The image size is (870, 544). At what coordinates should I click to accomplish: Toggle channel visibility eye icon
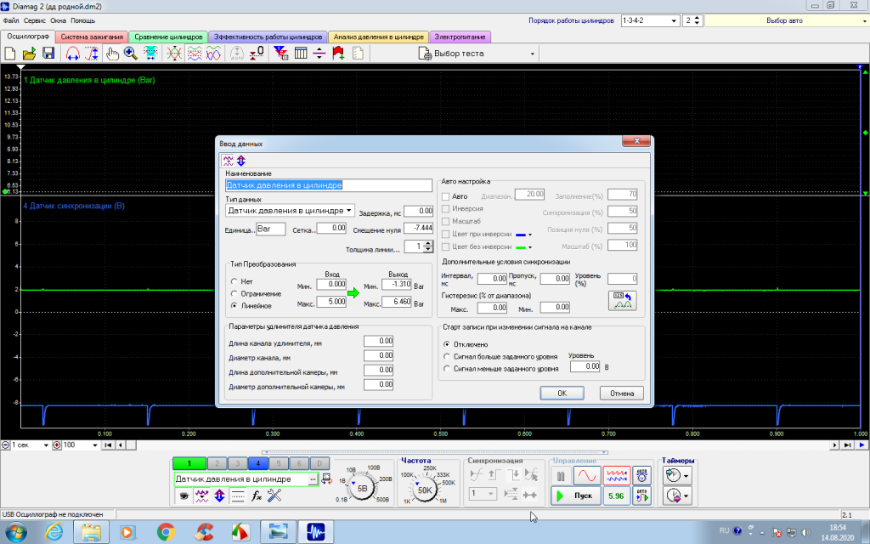click(x=184, y=496)
